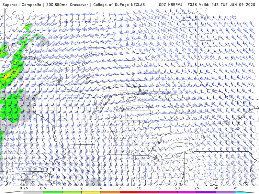Click the yellow 2–4 legend swatch
259x194 pixels.
(x=91, y=192)
